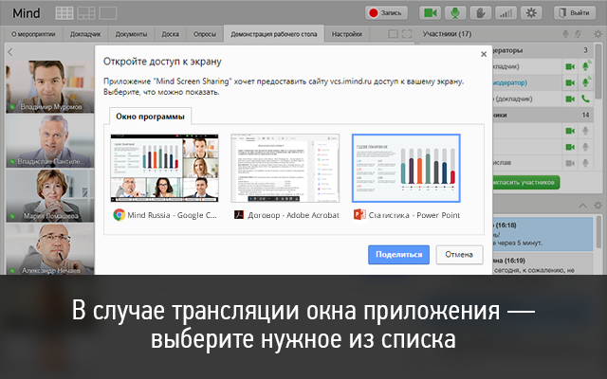Collapse the chat panel chevron arrow
The width and height of the screenshot is (607, 379).
pos(582,206)
